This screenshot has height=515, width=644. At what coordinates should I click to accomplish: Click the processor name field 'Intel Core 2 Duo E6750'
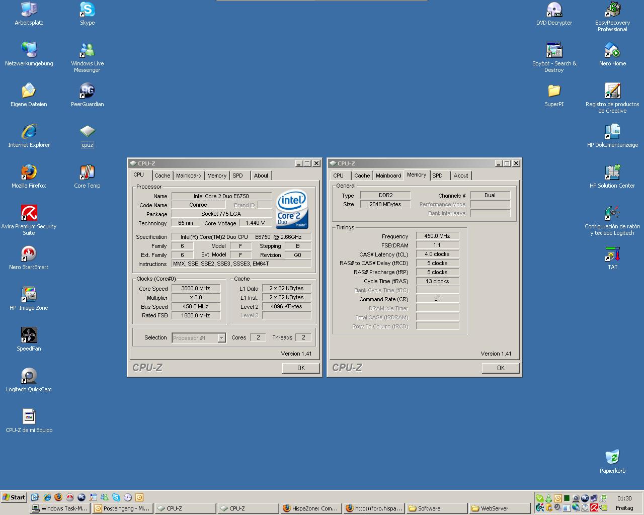tap(221, 196)
